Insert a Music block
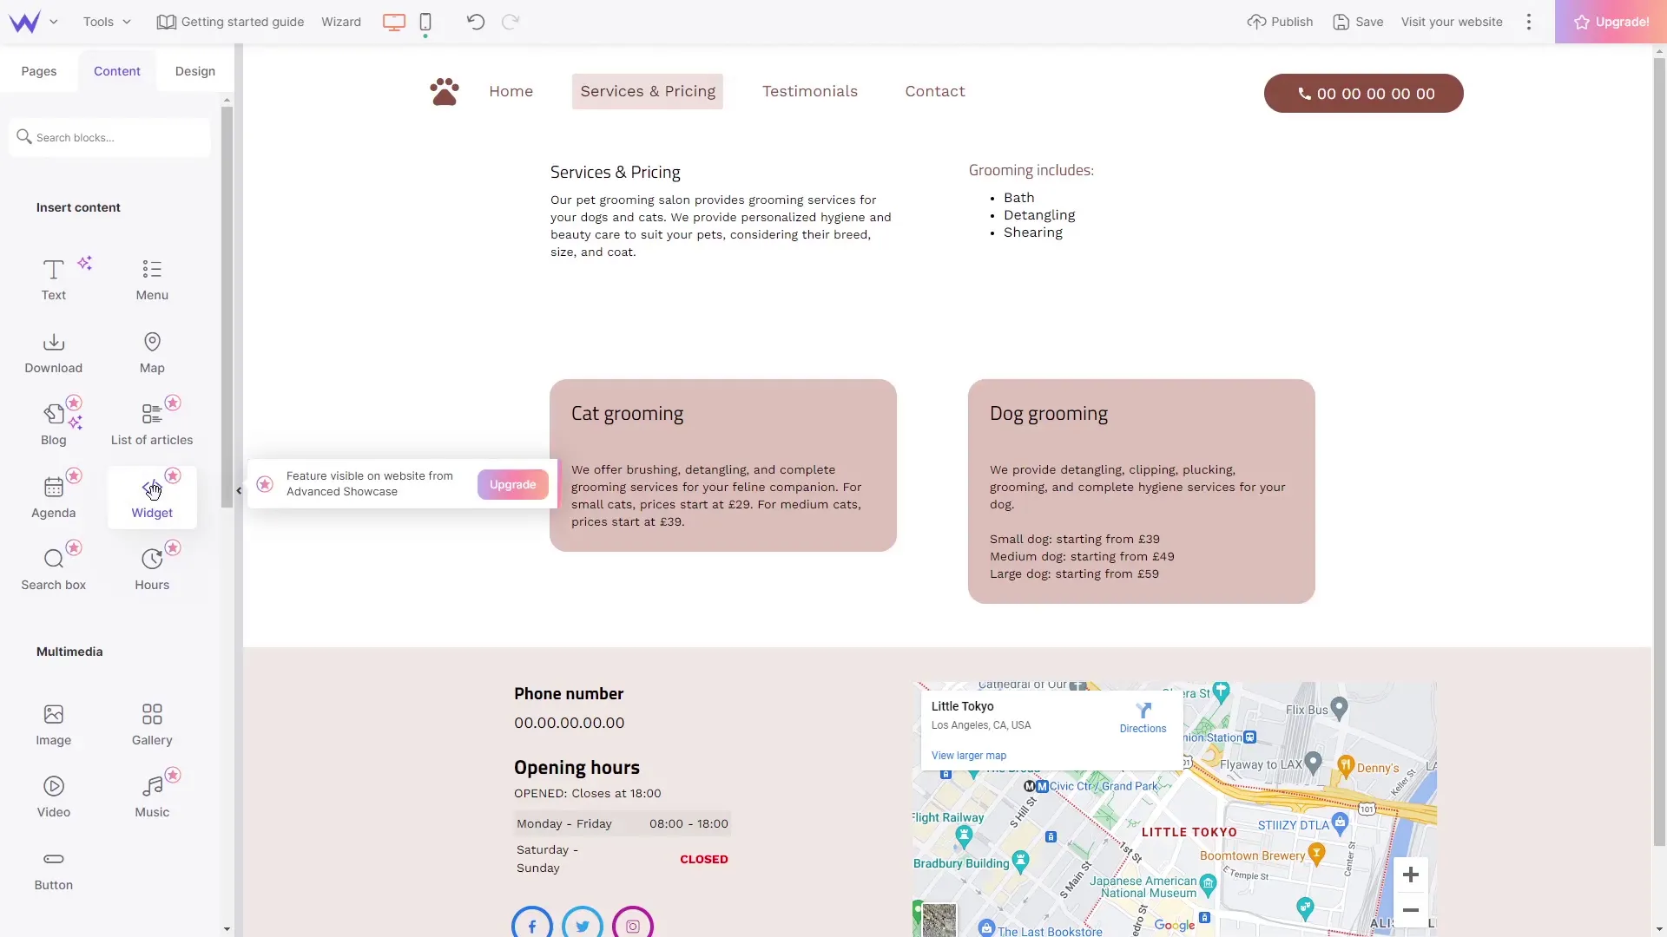Viewport: 1667px width, 937px height. click(152, 796)
